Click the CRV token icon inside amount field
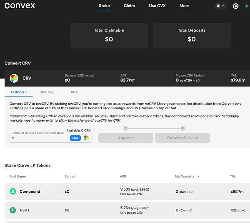Screen dimensions: 250x223 pos(86,138)
